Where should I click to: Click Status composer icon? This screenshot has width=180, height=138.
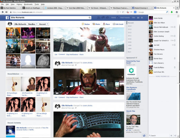pyautogui.click(x=83, y=24)
